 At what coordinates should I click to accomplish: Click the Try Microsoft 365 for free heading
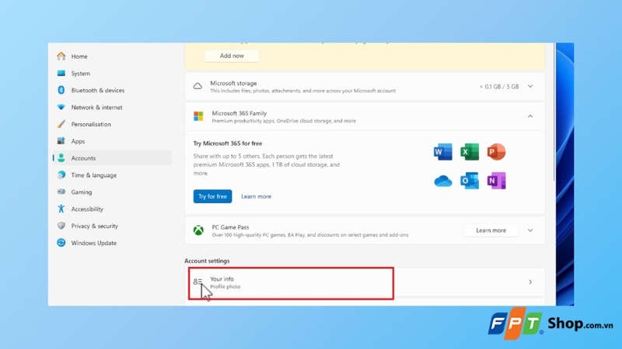tap(228, 143)
